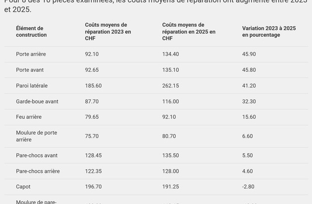Click the 'Variation 2023 à 2025' column header
The width and height of the screenshot is (312, 204).
pyautogui.click(x=269, y=32)
